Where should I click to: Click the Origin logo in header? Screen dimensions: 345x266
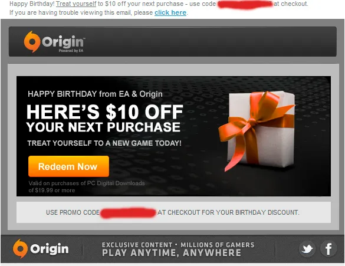54,42
